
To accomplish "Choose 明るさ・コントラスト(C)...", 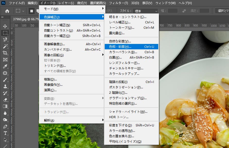I will pyautogui.click(x=131, y=17).
